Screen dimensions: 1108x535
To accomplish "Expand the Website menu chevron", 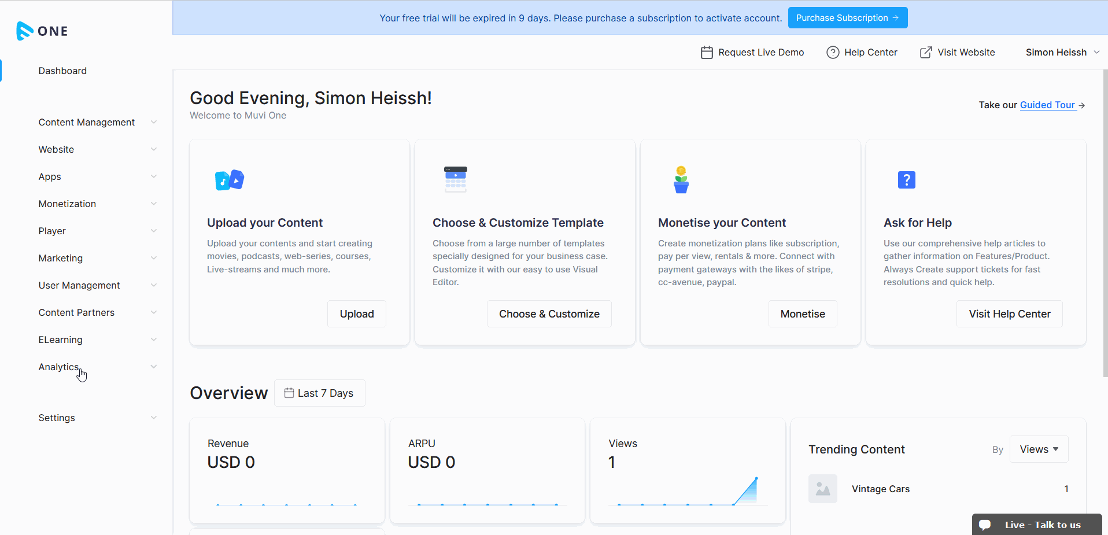I will [154, 149].
